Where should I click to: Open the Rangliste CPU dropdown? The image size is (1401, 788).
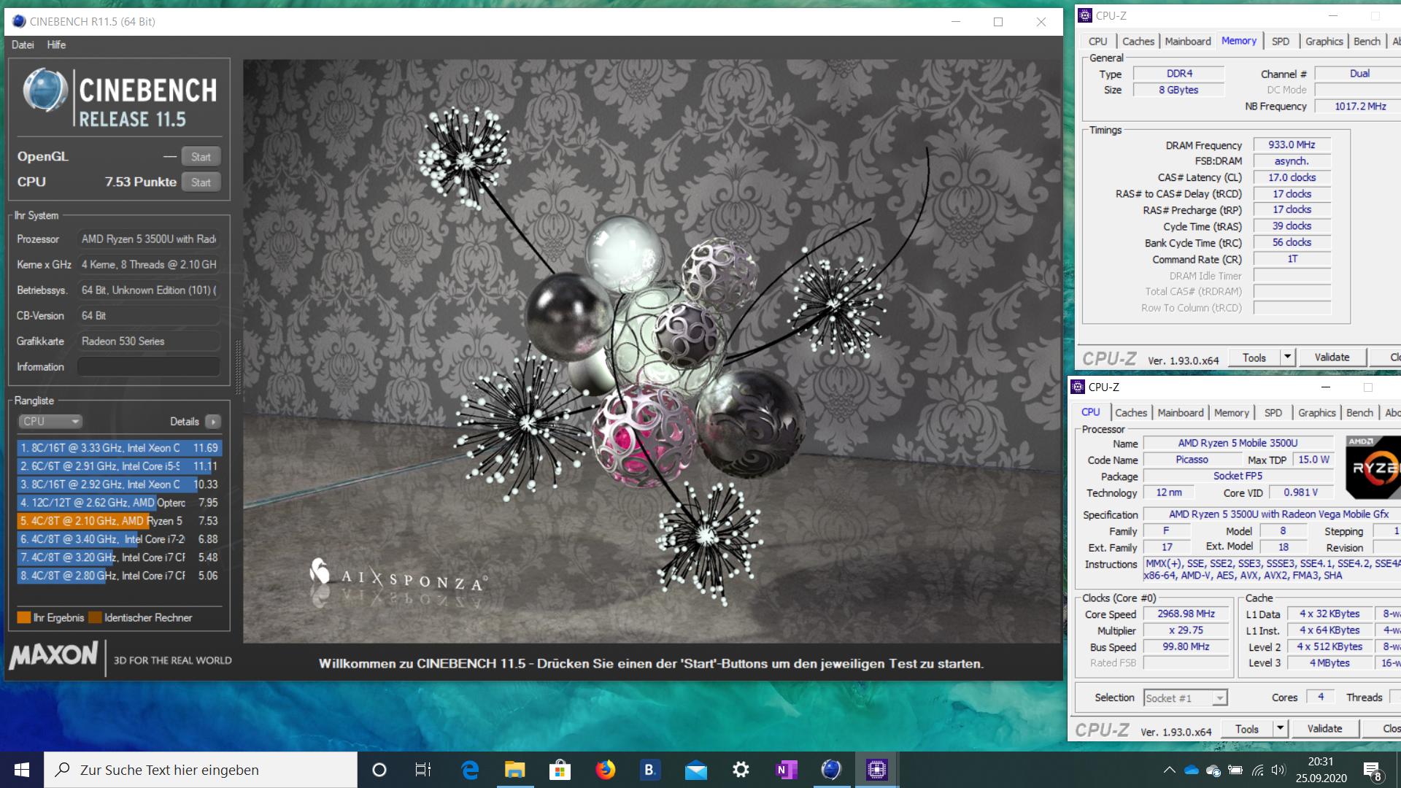pos(50,421)
